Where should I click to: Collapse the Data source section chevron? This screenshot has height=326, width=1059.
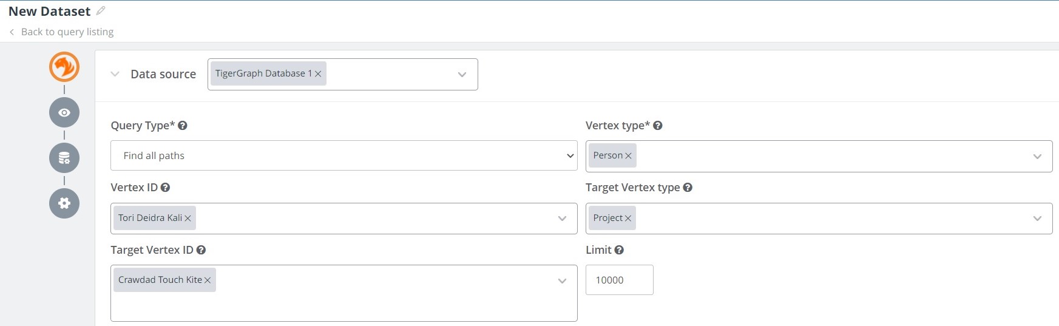tap(115, 74)
